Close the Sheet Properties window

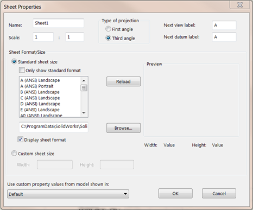[240, 5]
